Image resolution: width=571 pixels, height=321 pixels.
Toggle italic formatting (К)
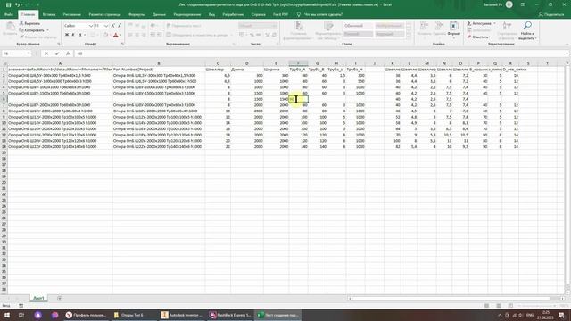pos(73,35)
